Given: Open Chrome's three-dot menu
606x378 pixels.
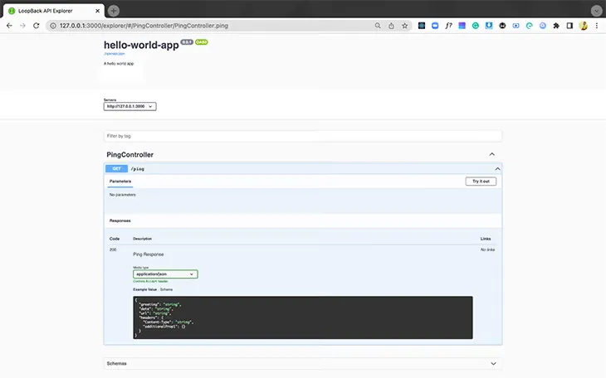Looking at the screenshot, I should tap(597, 26).
